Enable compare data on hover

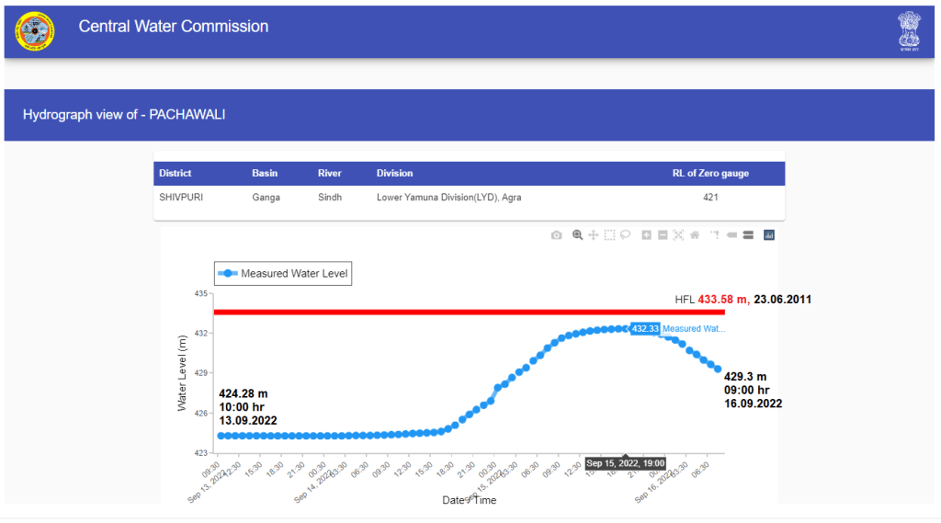point(748,235)
